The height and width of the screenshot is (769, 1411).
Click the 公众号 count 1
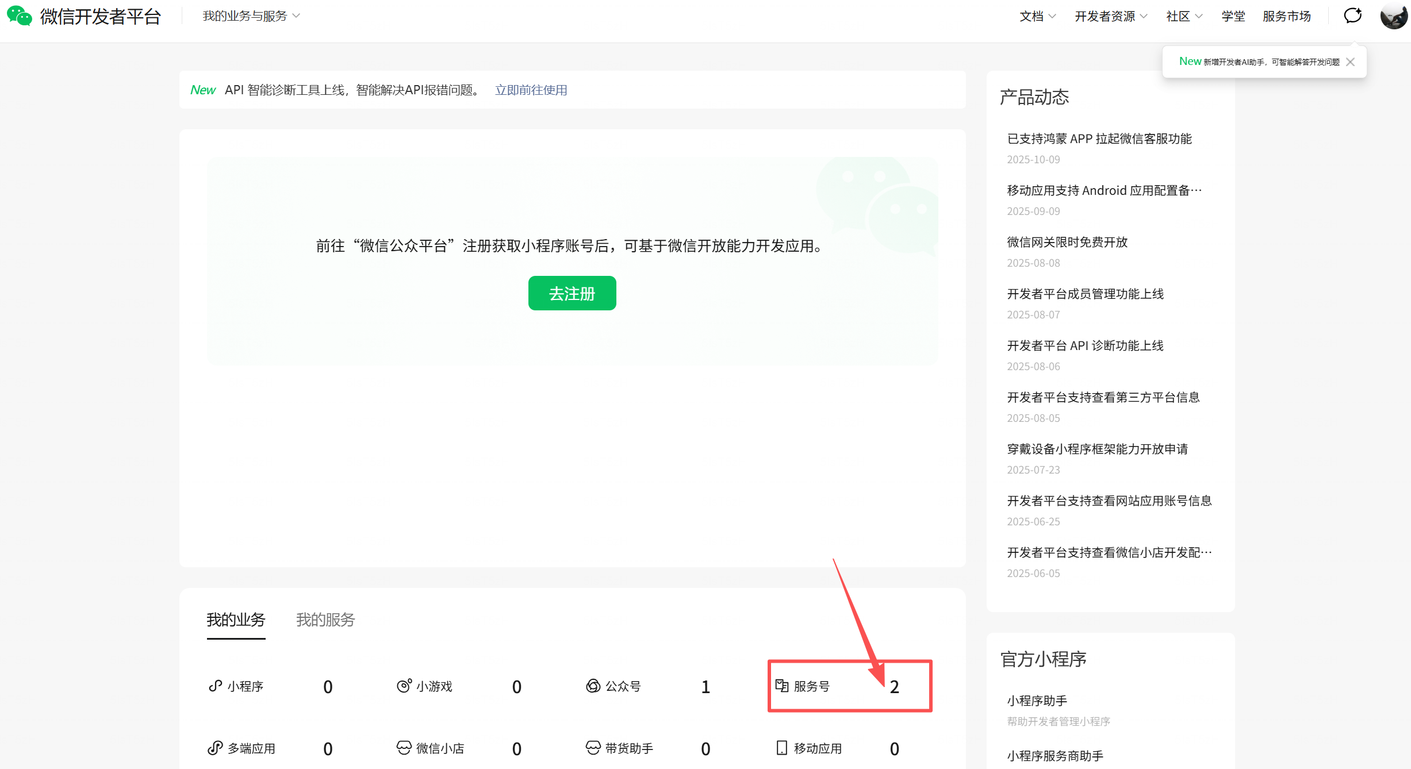pos(705,687)
